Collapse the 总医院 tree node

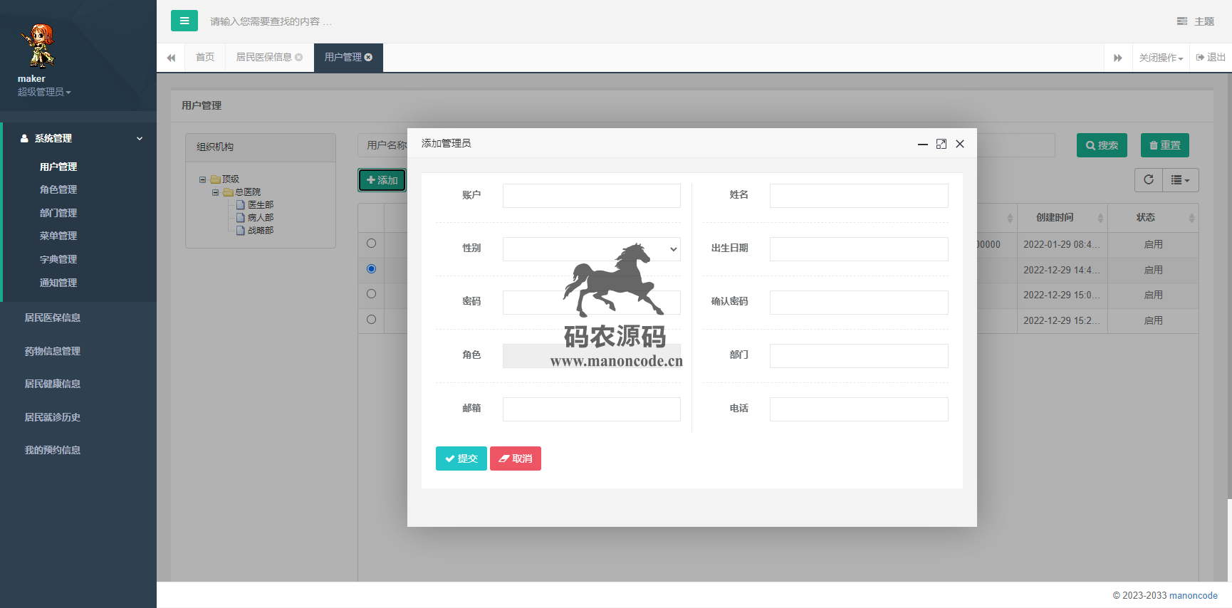click(x=215, y=192)
